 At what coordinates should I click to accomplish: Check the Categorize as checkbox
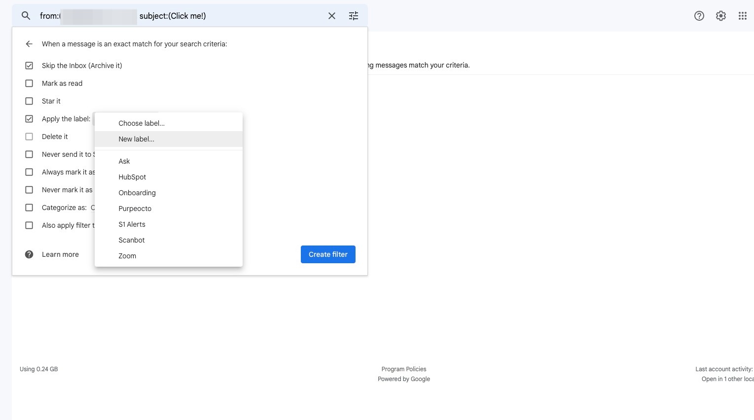coord(29,208)
